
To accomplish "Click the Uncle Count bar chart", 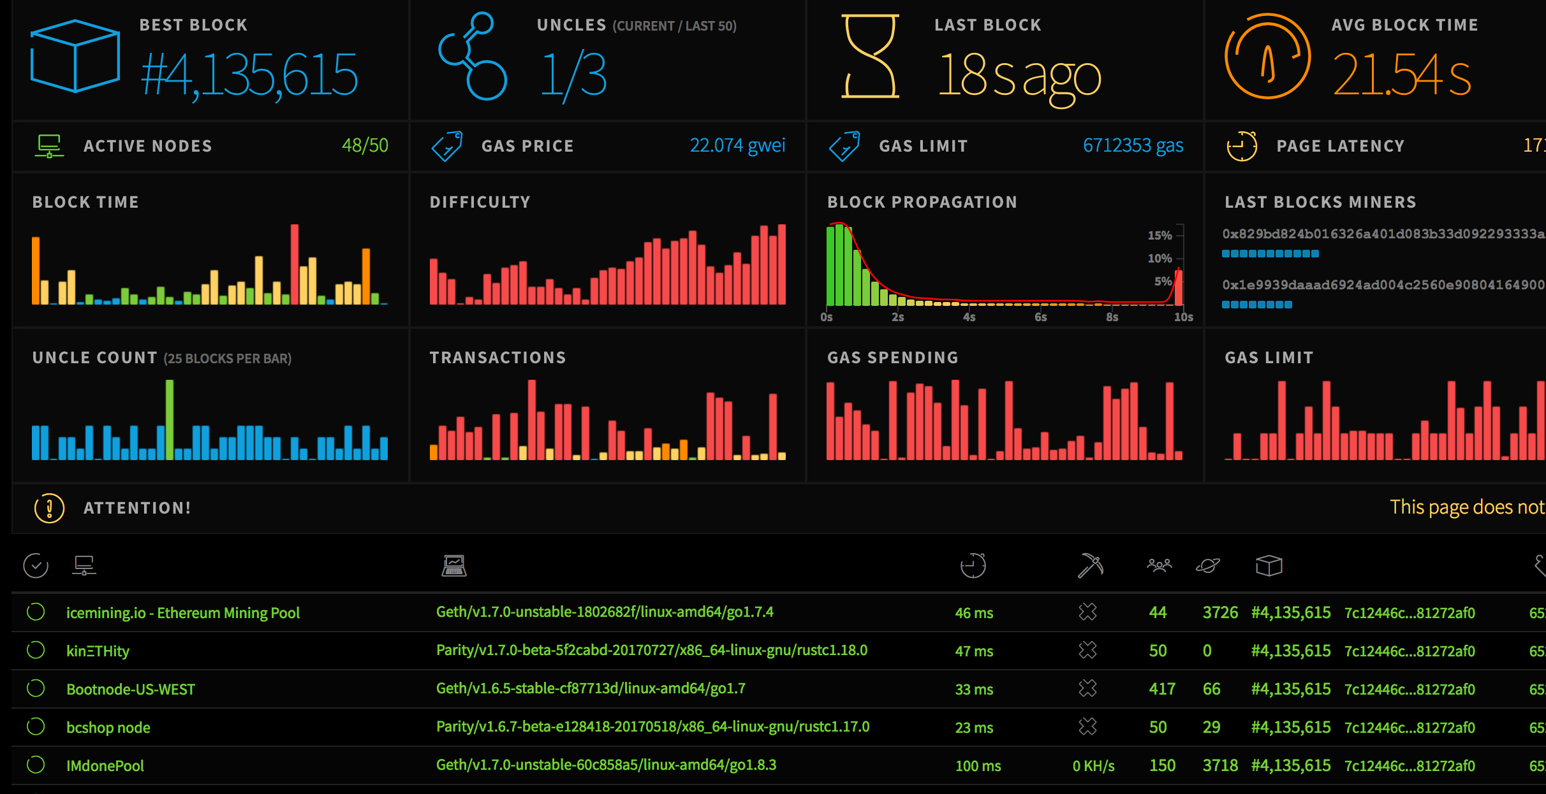I will (210, 419).
